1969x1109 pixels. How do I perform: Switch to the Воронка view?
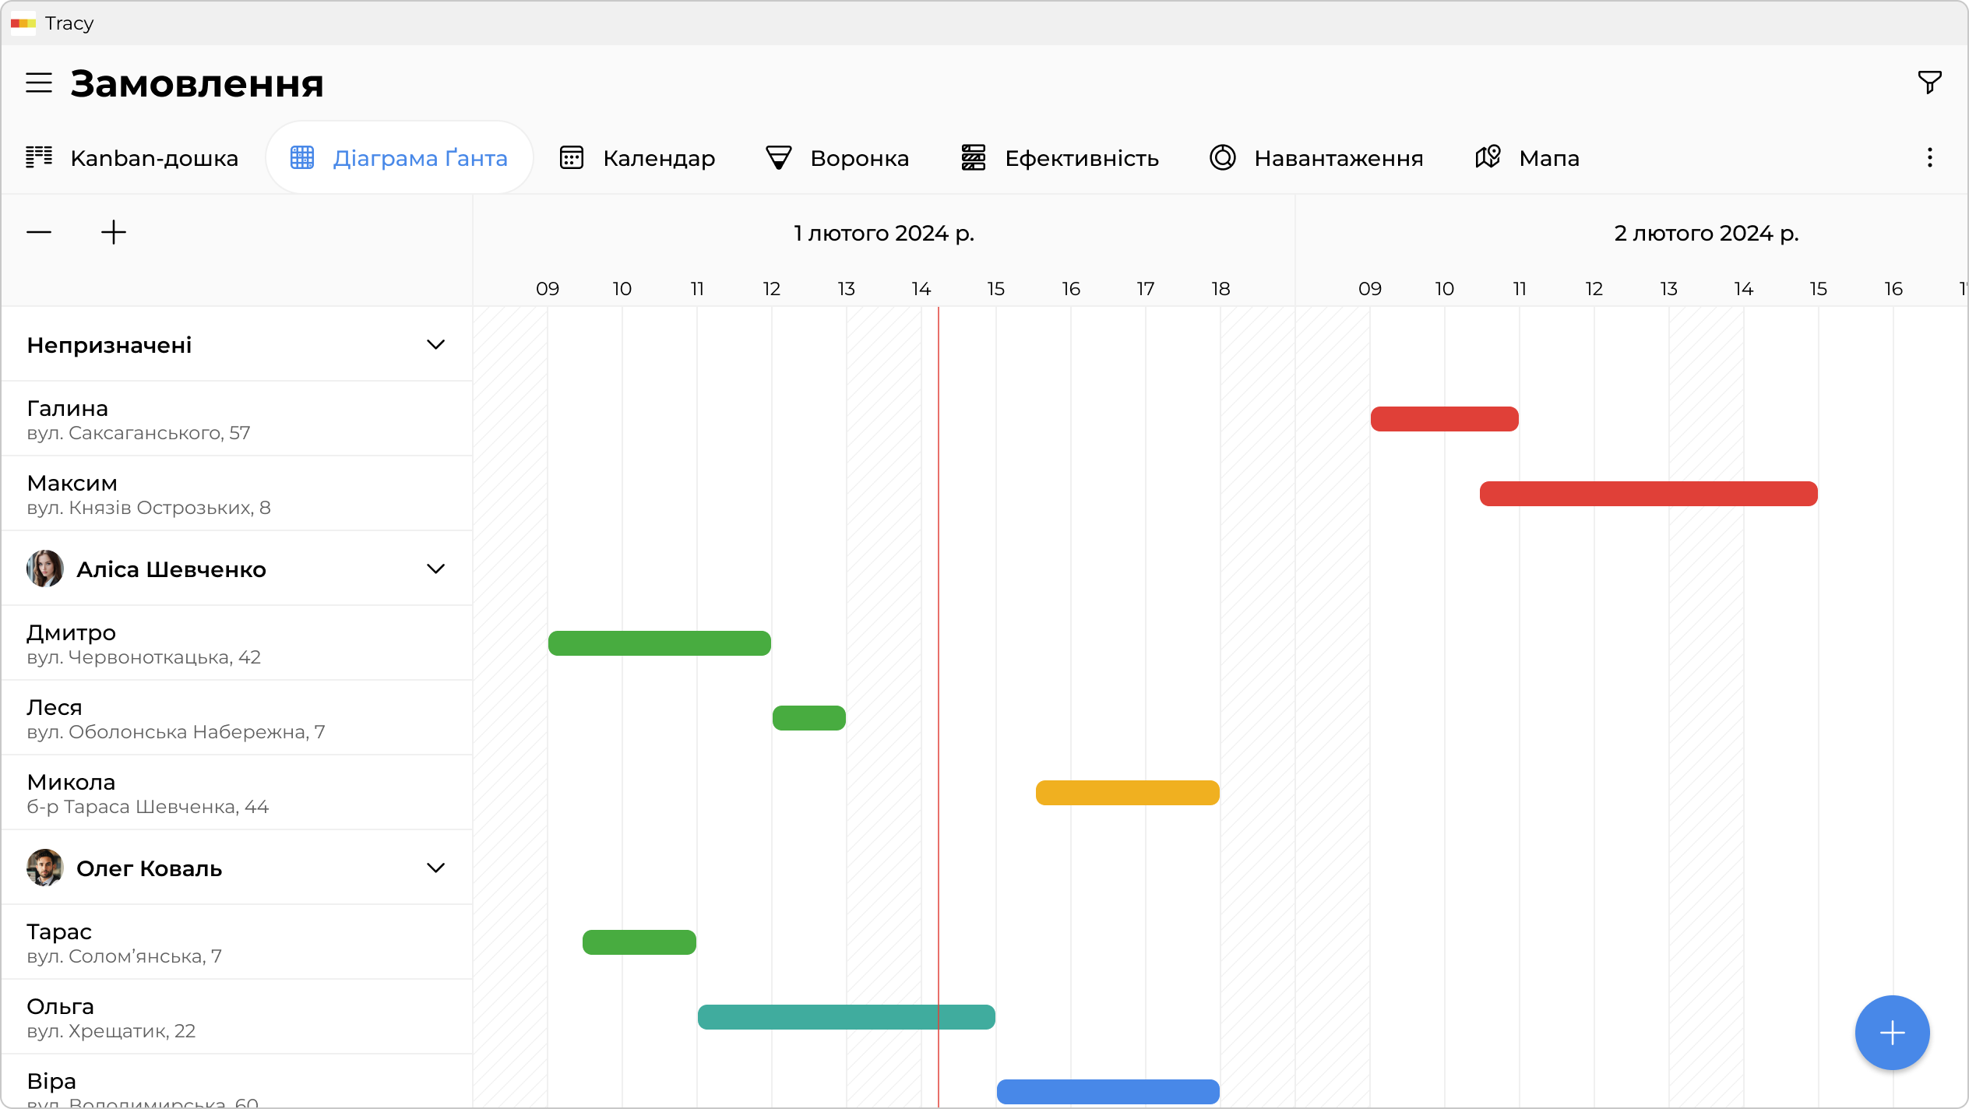click(x=837, y=158)
